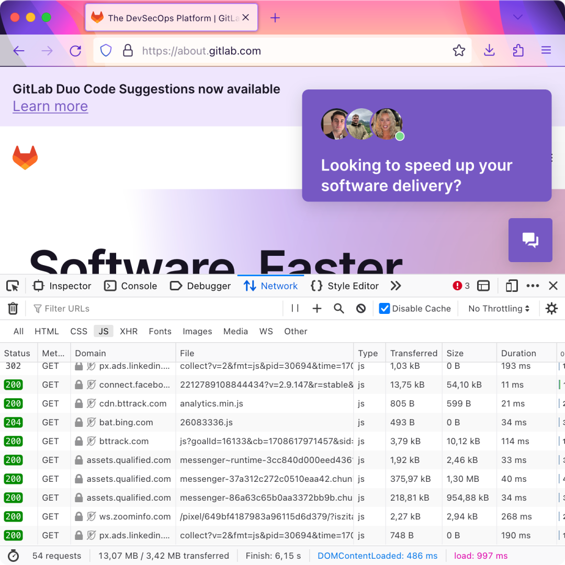Click the load: 997 ms timing label
Image resolution: width=565 pixels, height=565 pixels.
(x=481, y=556)
